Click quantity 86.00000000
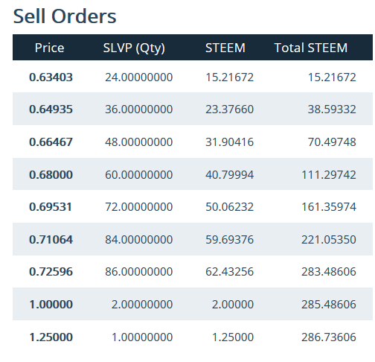Viewport: 375px width, 362px height. pyautogui.click(x=138, y=272)
